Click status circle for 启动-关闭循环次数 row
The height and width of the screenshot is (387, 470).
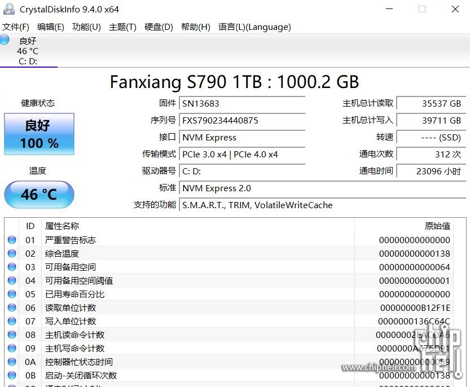[12, 375]
